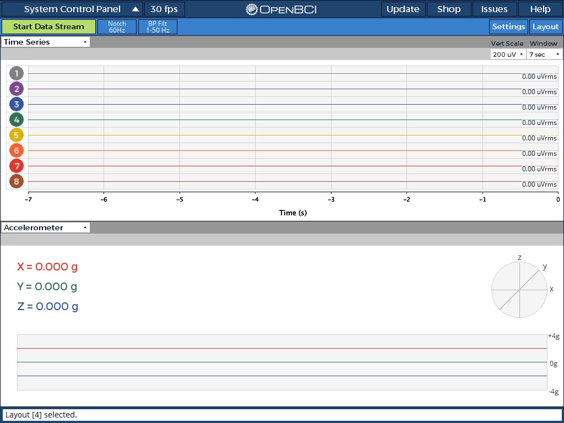This screenshot has width=564, height=423.
Task: Visit the Shop
Action: pos(448,9)
